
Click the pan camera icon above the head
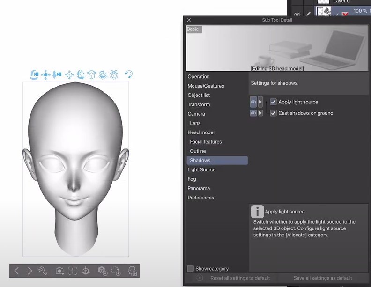click(46, 74)
